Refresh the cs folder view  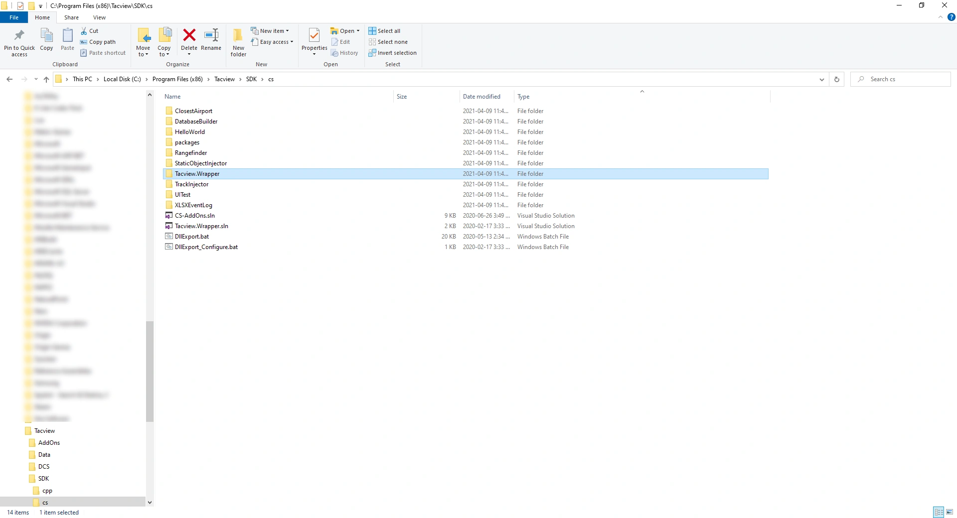tap(837, 79)
